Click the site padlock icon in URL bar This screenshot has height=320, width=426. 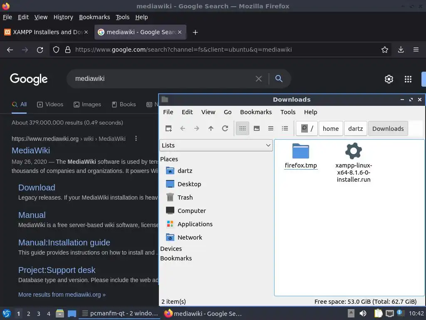point(68,50)
